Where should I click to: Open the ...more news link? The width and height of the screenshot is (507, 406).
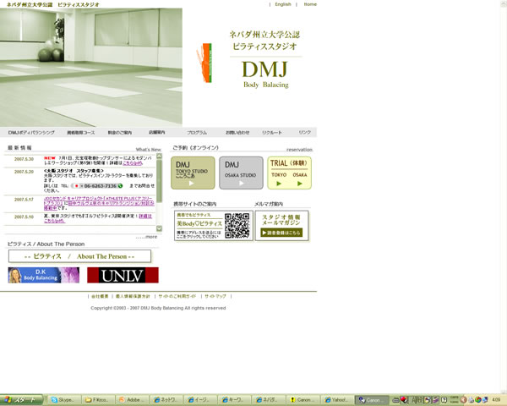pos(147,237)
